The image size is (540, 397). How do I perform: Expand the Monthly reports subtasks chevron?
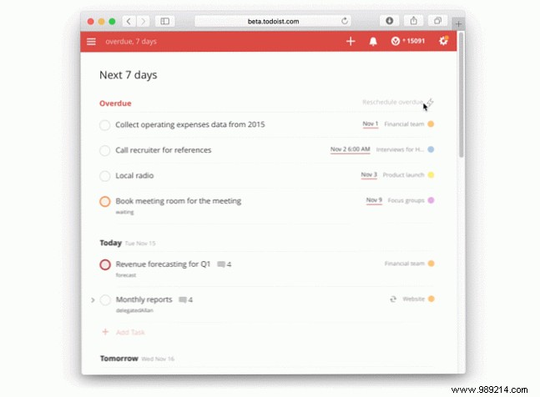pos(93,300)
